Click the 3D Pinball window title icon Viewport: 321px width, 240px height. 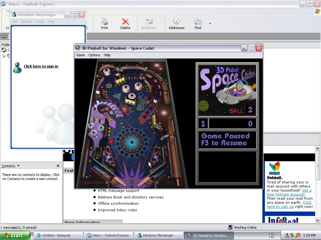click(x=78, y=48)
